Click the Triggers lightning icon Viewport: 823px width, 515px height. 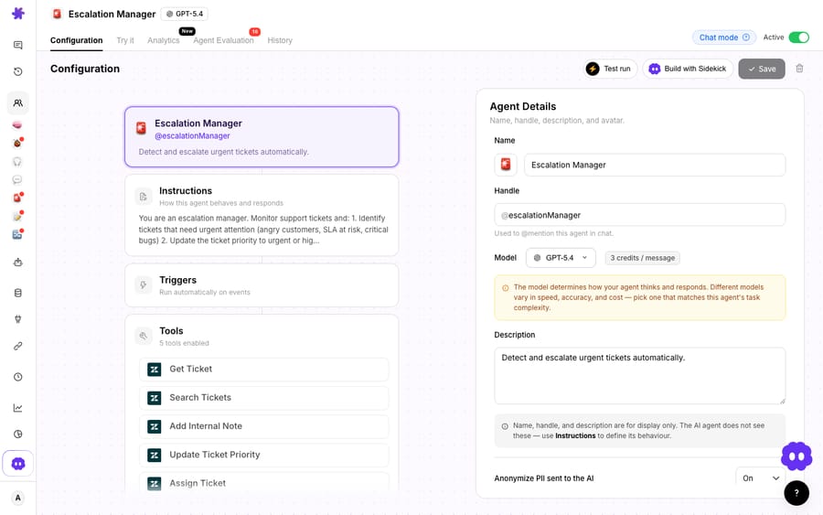point(143,285)
